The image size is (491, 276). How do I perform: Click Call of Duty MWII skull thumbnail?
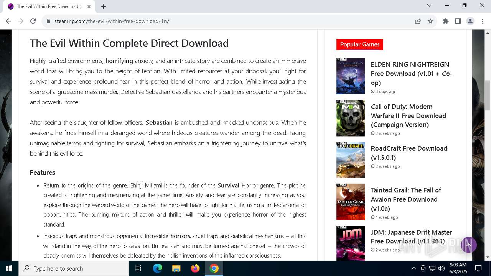pyautogui.click(x=351, y=118)
